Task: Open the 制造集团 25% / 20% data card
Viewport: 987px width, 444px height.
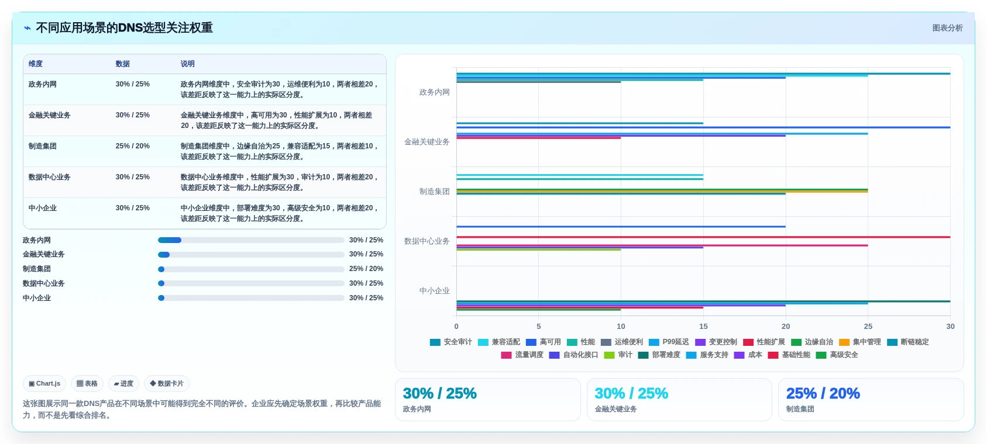Action: 871,400
